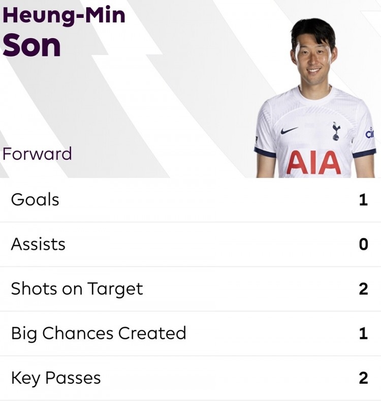This screenshot has width=381, height=401.
Task: Click the Tottenham cockerel crest
Action: tap(336, 131)
